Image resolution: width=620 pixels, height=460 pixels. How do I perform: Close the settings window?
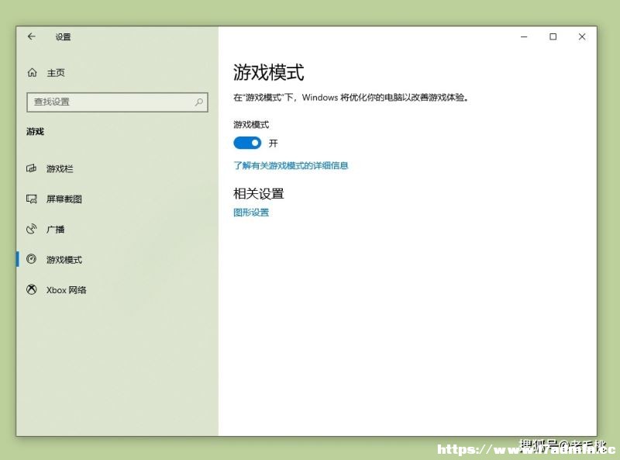coord(582,36)
